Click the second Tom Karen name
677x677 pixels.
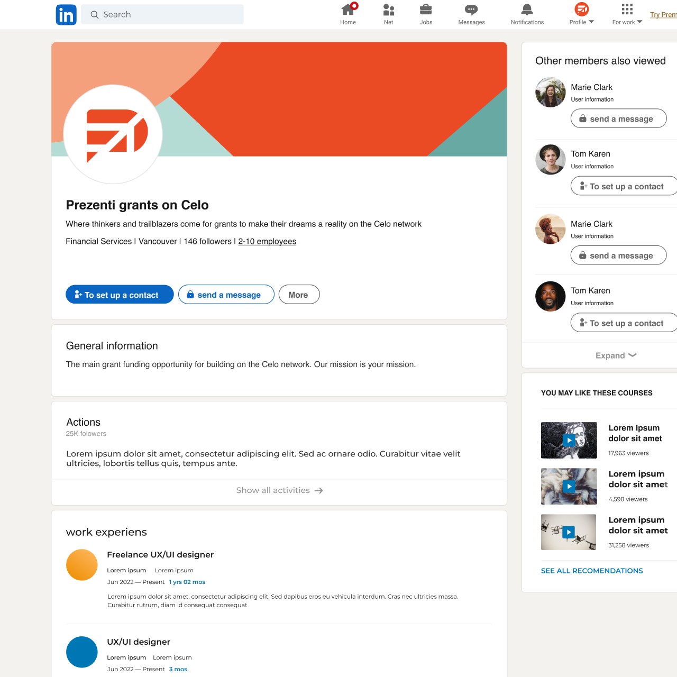590,291
